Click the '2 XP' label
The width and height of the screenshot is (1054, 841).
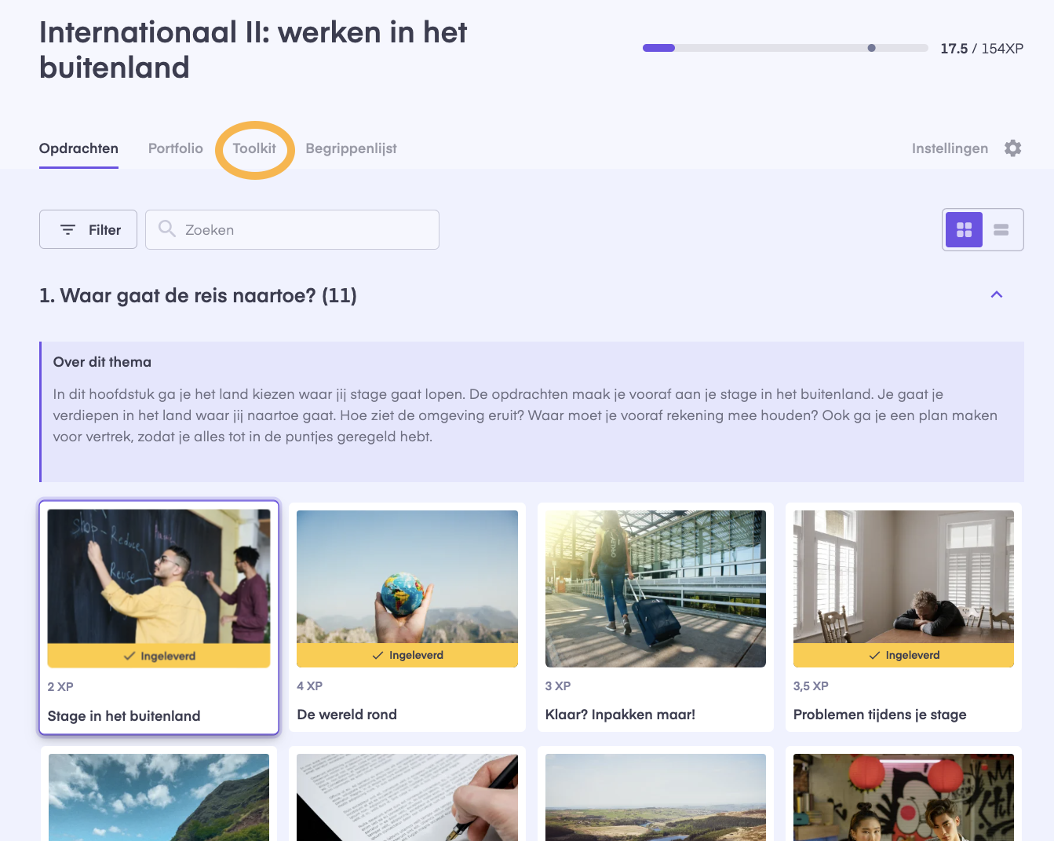coord(60,687)
